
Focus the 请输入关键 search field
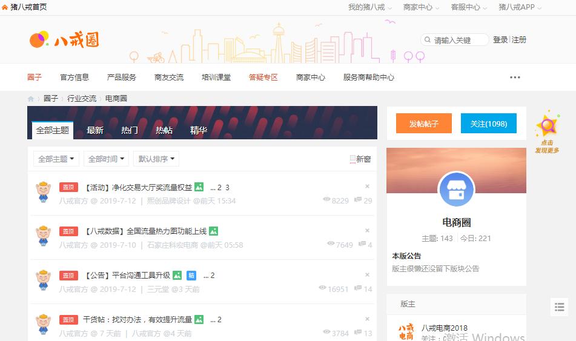click(x=454, y=40)
